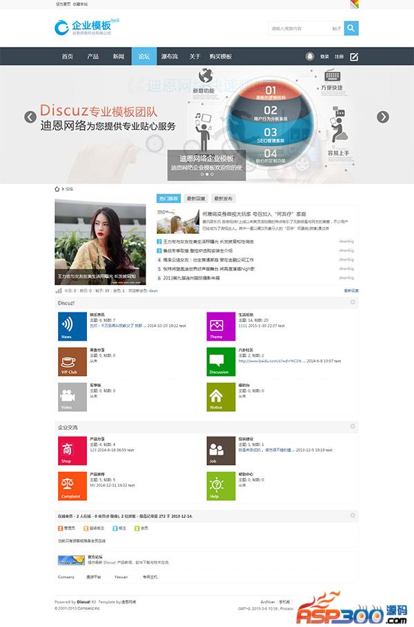Click the 生活拍拍 forum title
The image size is (414, 627).
coord(246,315)
